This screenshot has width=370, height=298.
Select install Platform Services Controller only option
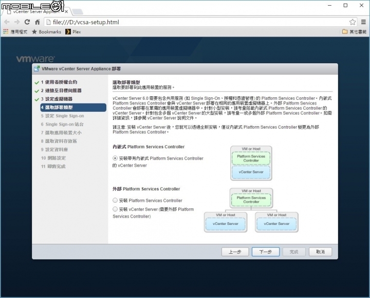pos(115,200)
